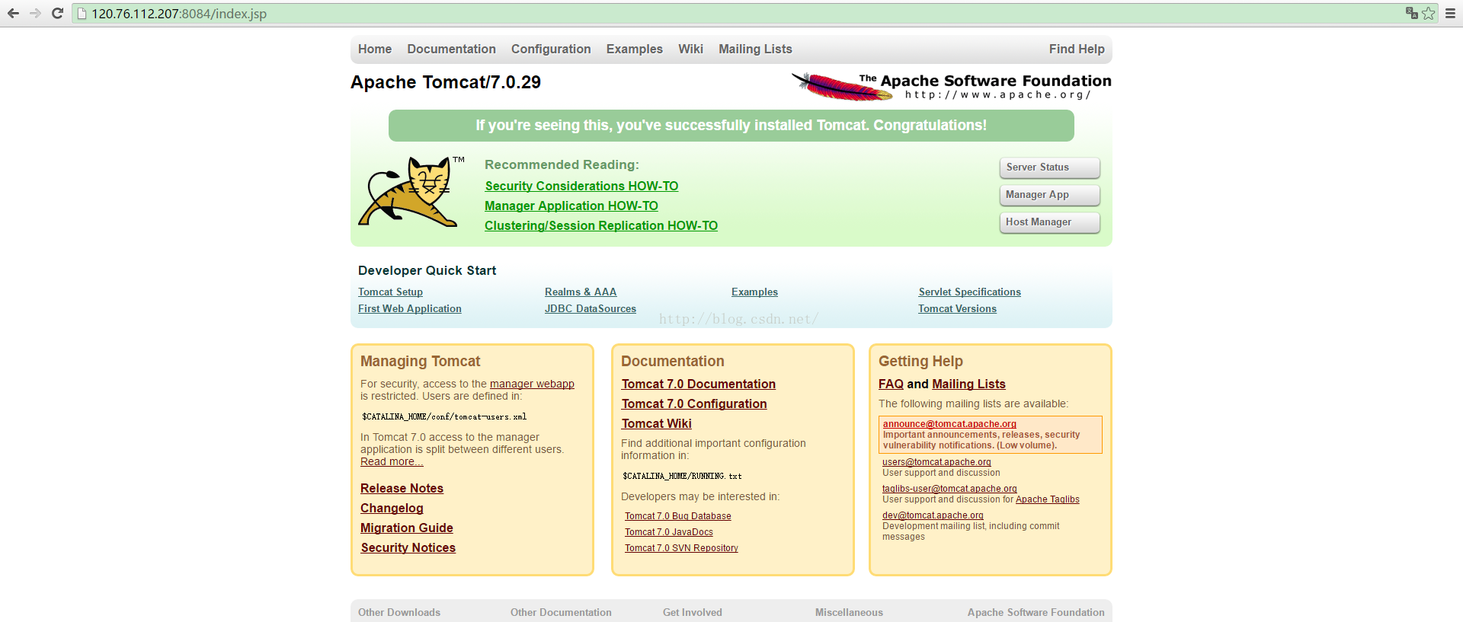Screen dimensions: 1463x622
Task: Click Find Help in the top bar
Action: pyautogui.click(x=1077, y=49)
